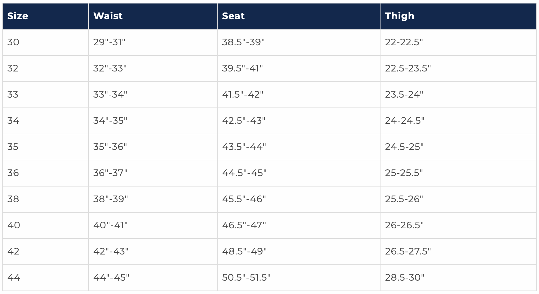539x294 pixels.
Task: Click the Size column header
Action: (x=18, y=16)
